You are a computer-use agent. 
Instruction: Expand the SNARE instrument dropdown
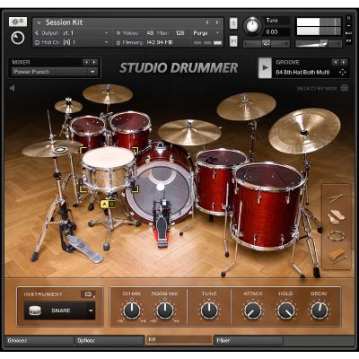[91, 311]
